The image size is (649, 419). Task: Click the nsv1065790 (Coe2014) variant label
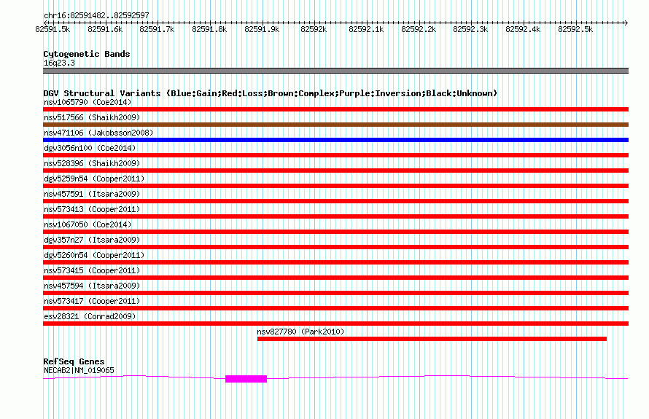[88, 102]
